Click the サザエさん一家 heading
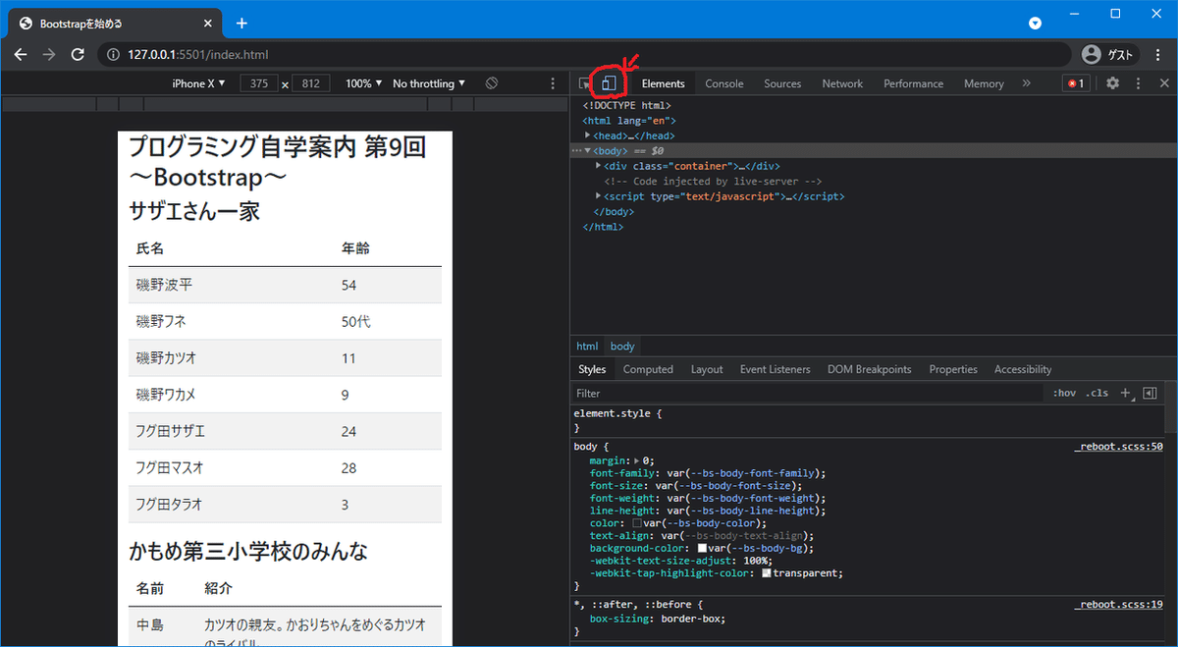This screenshot has width=1178, height=647. (x=194, y=210)
